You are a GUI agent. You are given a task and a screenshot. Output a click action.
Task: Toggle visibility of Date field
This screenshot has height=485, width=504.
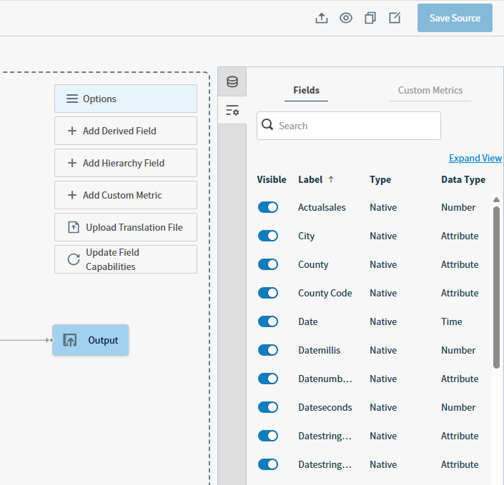click(268, 321)
